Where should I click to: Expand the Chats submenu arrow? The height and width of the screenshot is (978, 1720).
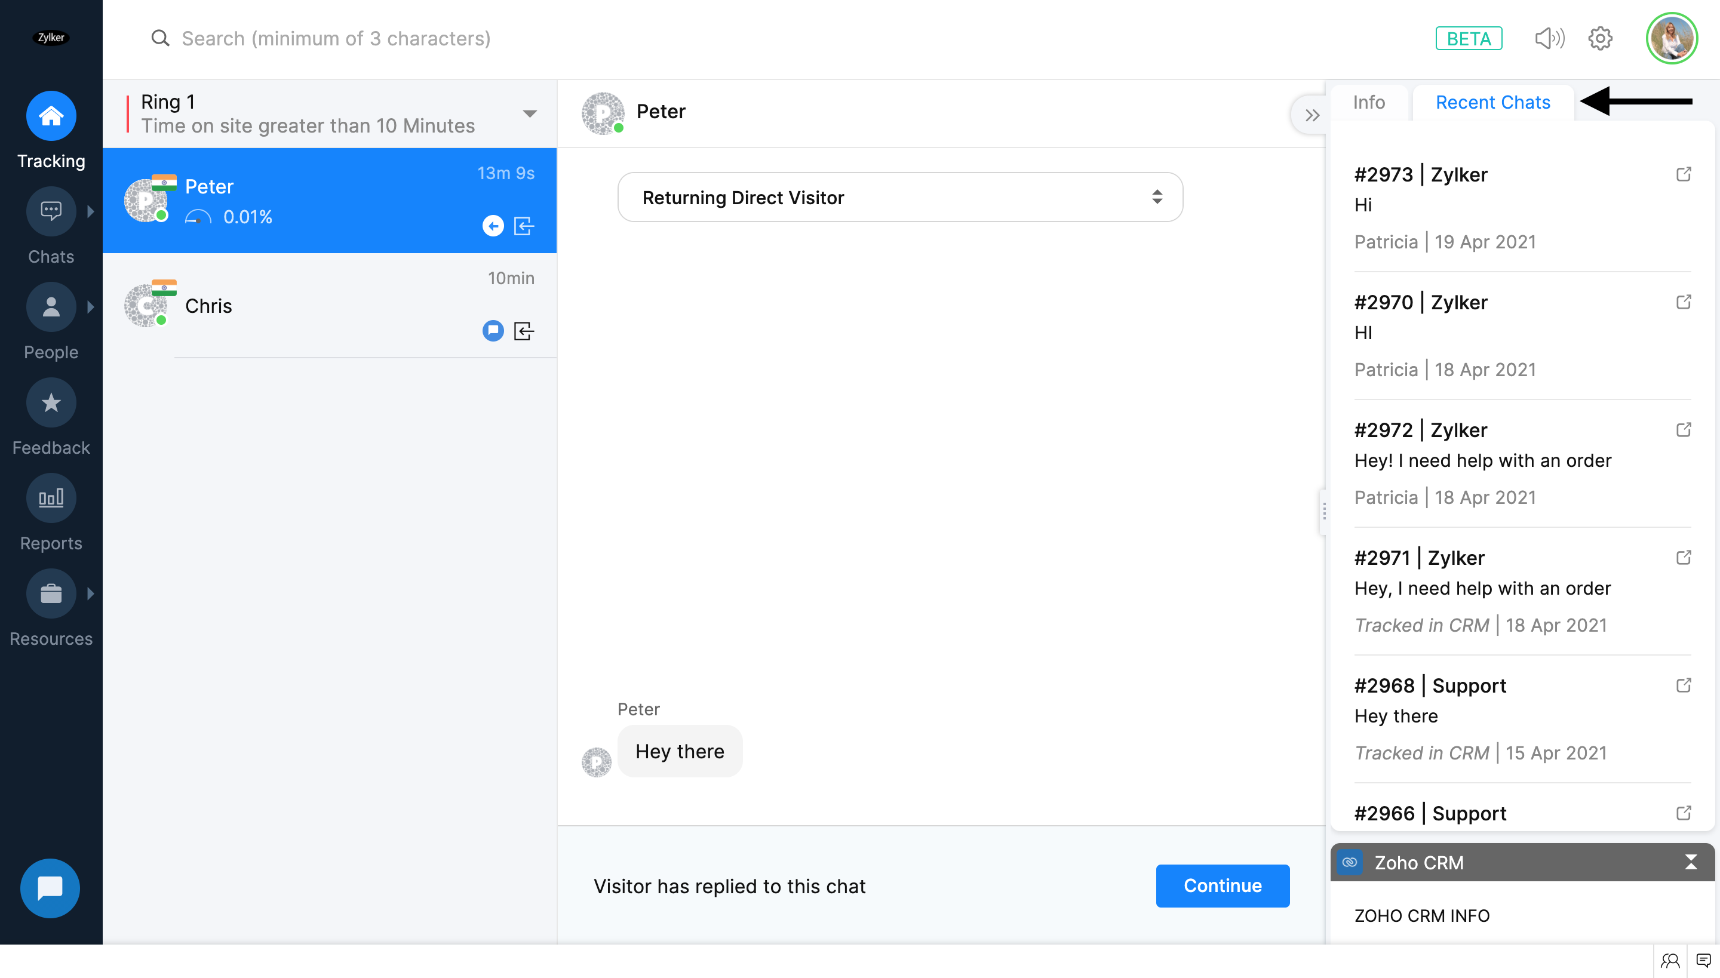click(x=91, y=211)
